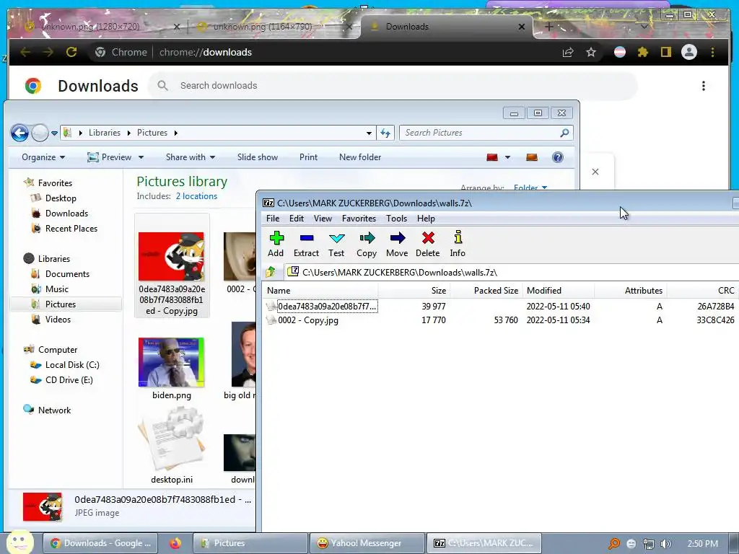Select Videos library in sidebar
Viewport: 739px width, 554px height.
tap(58, 320)
